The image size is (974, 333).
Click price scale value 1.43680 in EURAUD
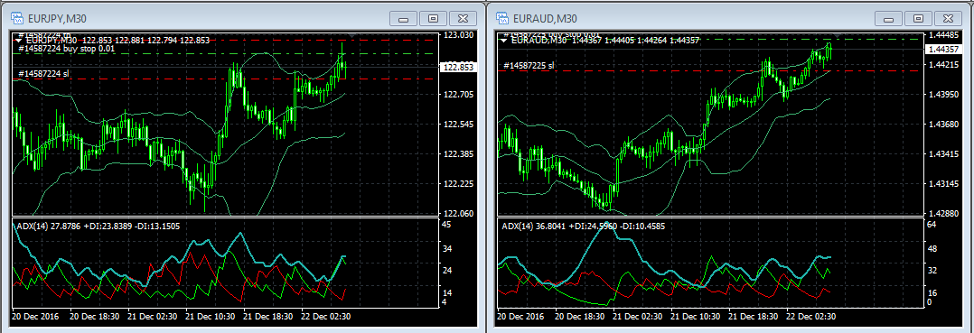tap(945, 124)
